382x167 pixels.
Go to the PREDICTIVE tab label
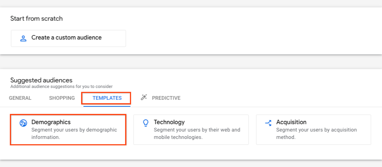tap(166, 98)
